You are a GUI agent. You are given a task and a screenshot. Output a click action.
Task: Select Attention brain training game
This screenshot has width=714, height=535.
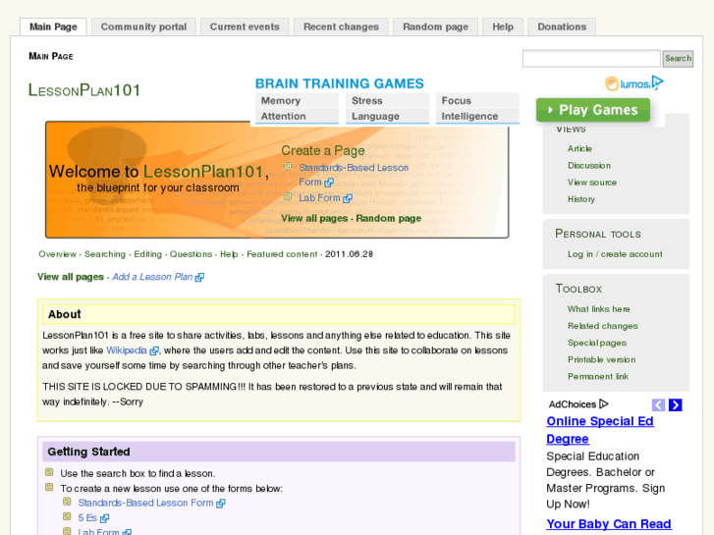click(297, 116)
